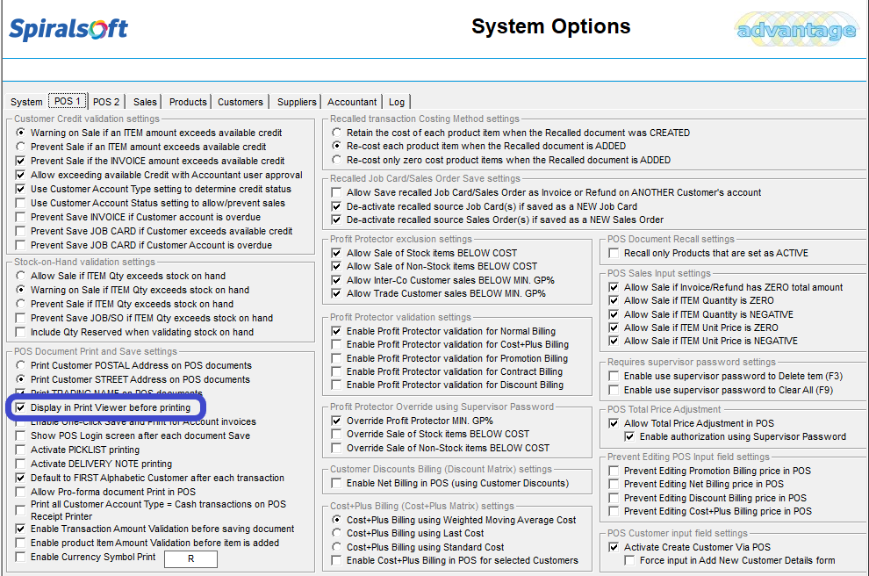Enable Activate DELIVERY NOTE printing
Viewport: 869px width, 576px height.
[x=20, y=464]
